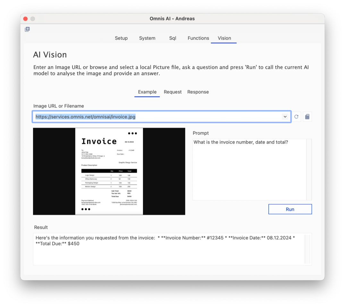Screen dimensions: 345x307
Task: Click the Result area vertical scrollbar
Action: (307, 249)
